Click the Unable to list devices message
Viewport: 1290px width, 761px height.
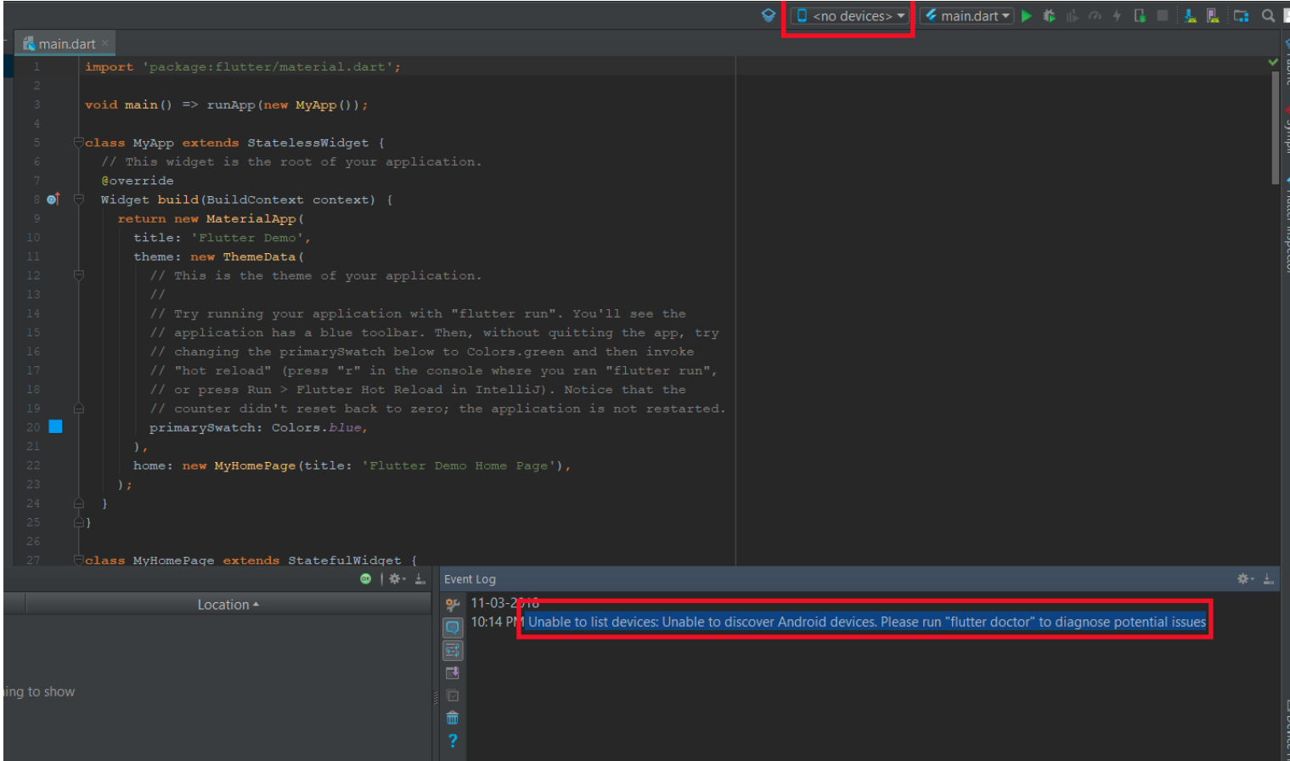(x=867, y=623)
